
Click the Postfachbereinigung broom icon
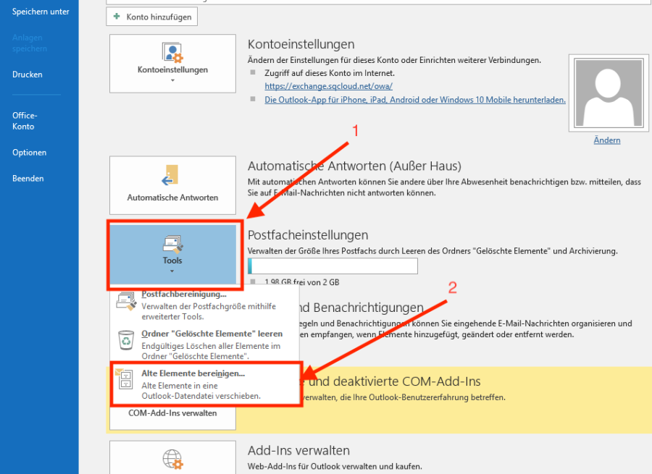pyautogui.click(x=125, y=300)
